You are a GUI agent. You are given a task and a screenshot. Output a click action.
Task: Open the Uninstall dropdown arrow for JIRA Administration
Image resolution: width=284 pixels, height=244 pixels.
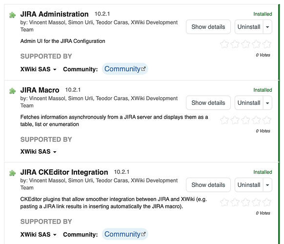click(267, 27)
